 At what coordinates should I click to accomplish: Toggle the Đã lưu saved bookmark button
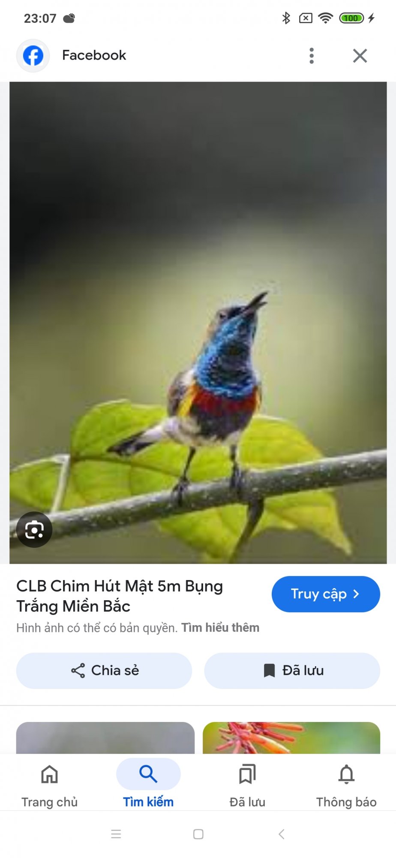(292, 671)
